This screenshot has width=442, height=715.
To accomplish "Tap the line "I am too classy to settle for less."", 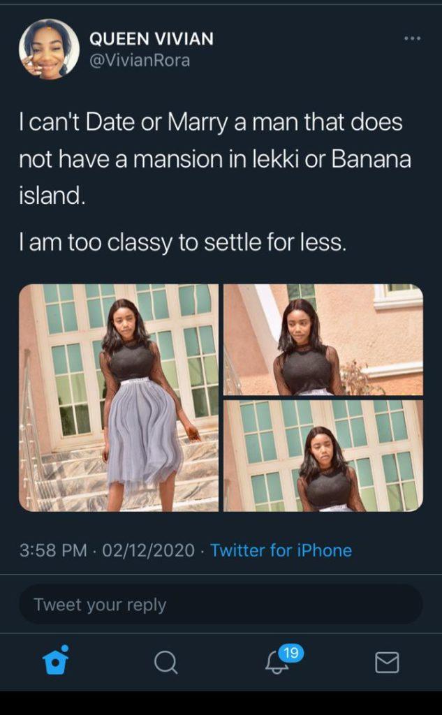I will [182, 244].
